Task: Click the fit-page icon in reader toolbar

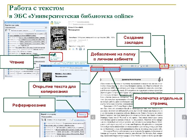Action: 178,66
